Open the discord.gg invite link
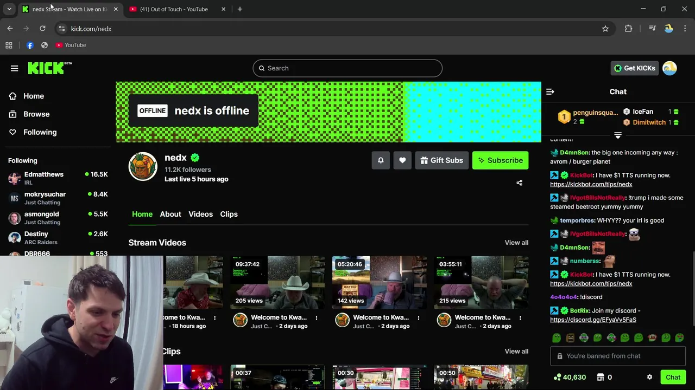Screen dimensions: 695x390 (x=593, y=320)
